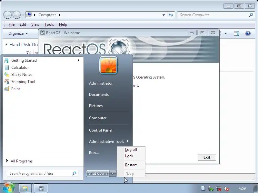Go back in Explorer window
Viewport: 258px width, 193px height.
tap(7, 15)
